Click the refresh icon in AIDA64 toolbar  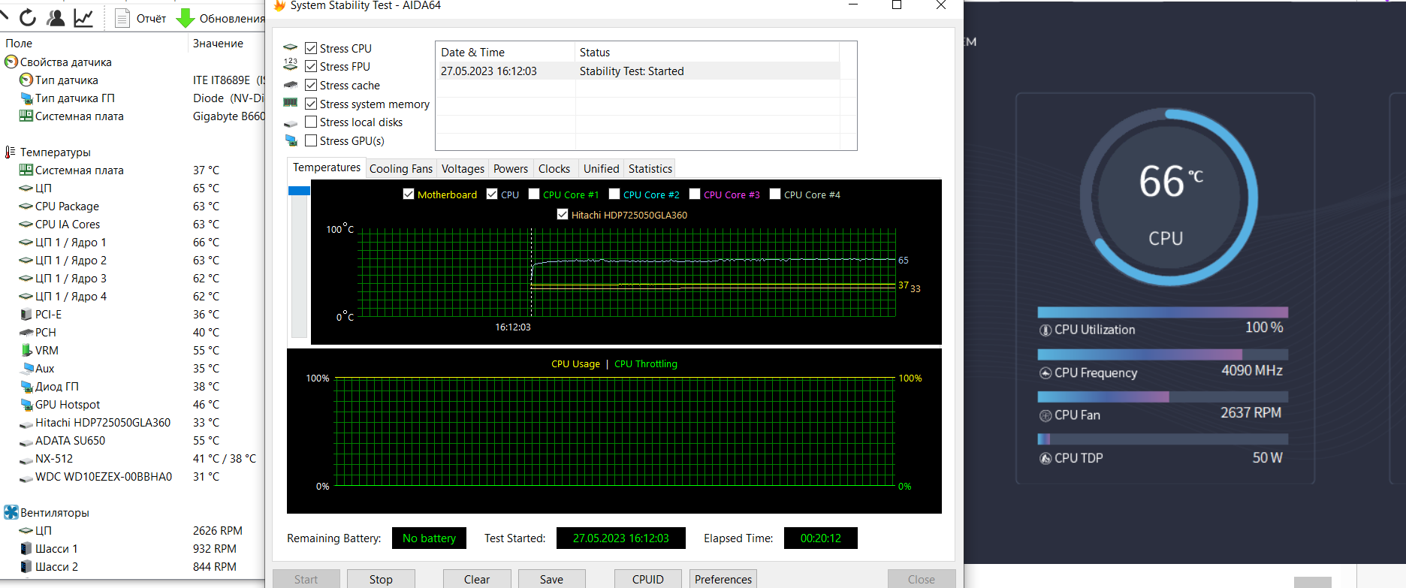[28, 17]
